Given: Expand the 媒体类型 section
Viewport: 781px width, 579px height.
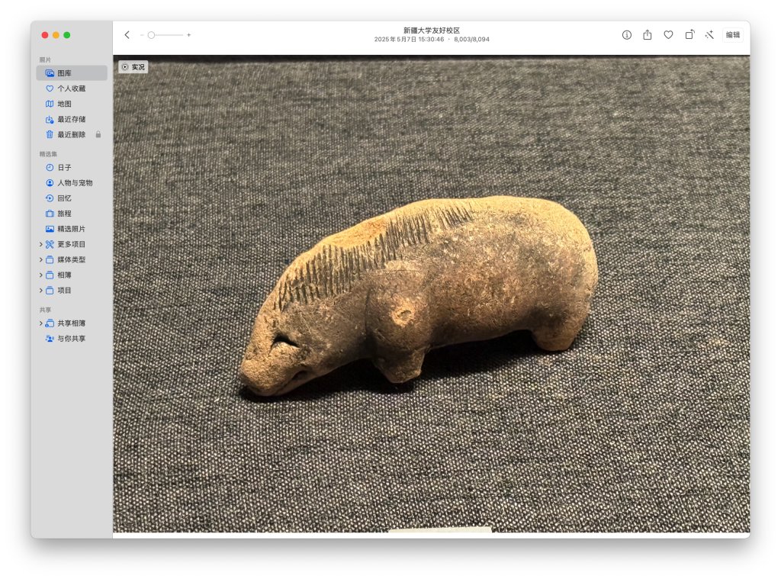Looking at the screenshot, I should (x=41, y=260).
